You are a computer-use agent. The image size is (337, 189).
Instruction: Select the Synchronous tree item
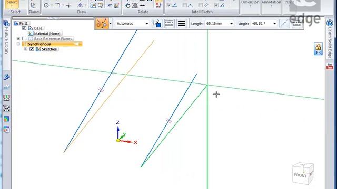(x=52, y=44)
